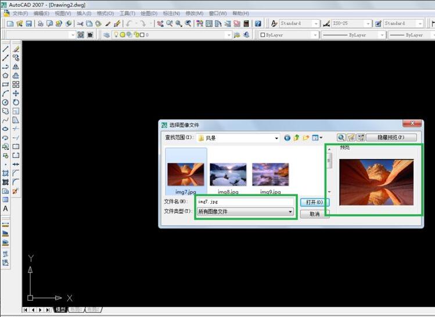Image resolution: width=435 pixels, height=317 pixels.
Task: Go up one folder level in dialog
Action: pos(297,138)
